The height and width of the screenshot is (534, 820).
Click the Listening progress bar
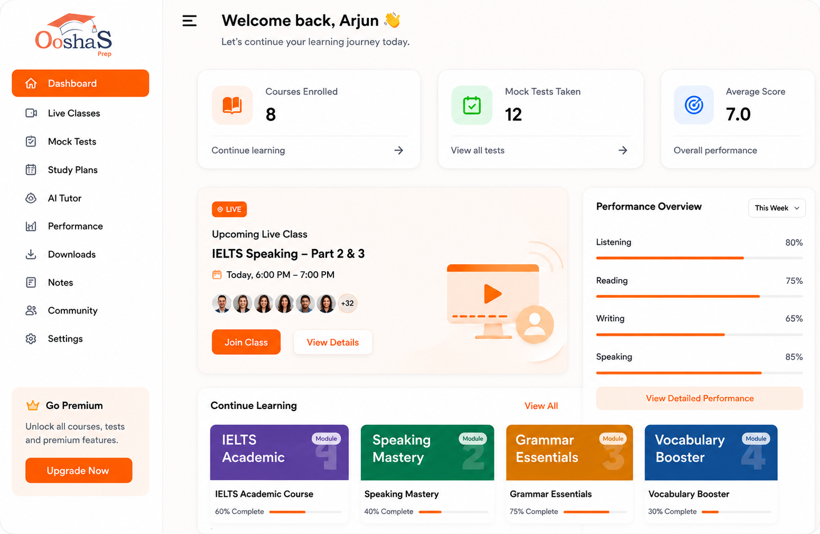pyautogui.click(x=699, y=258)
